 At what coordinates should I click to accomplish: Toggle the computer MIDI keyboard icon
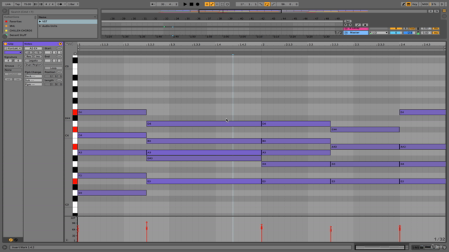tap(408, 4)
